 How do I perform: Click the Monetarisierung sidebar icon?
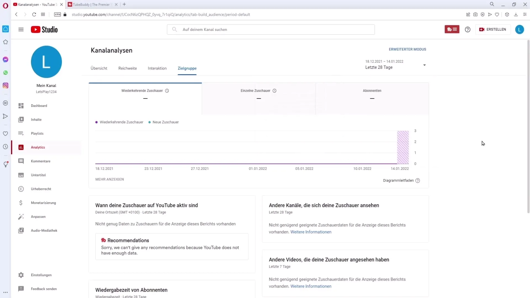[21, 203]
